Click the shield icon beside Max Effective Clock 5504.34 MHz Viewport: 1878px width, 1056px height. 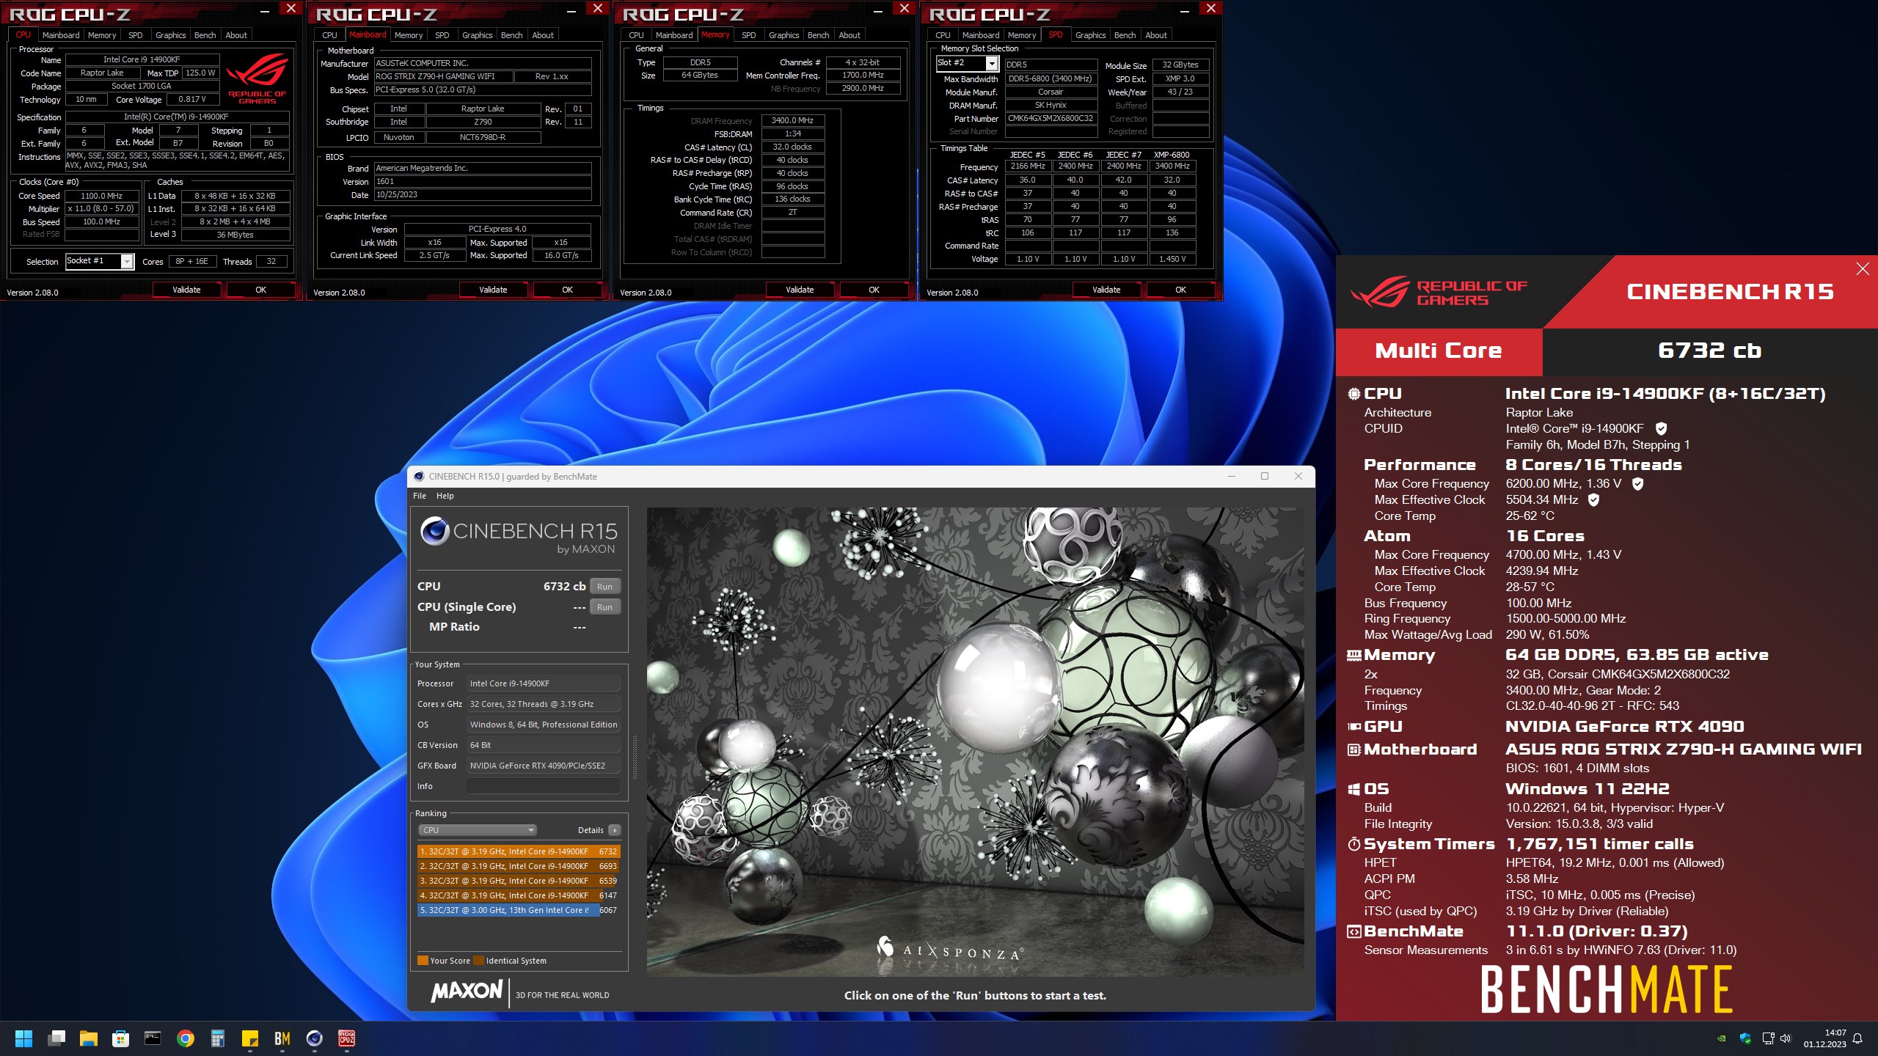pyautogui.click(x=1593, y=500)
